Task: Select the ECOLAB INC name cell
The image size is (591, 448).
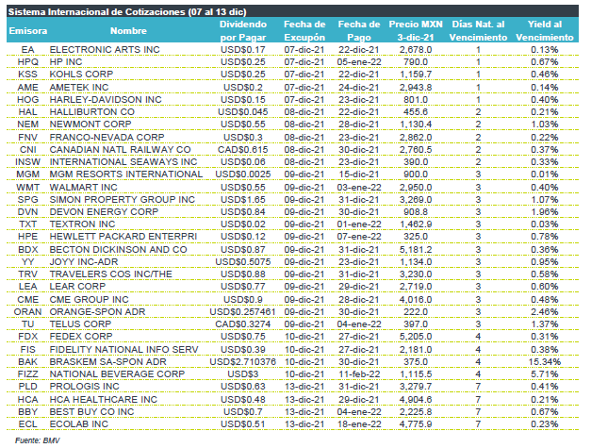Action: [79, 424]
